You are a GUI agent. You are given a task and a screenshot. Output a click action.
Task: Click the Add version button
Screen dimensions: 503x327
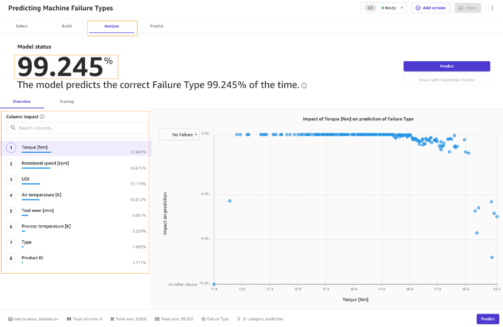(430, 8)
